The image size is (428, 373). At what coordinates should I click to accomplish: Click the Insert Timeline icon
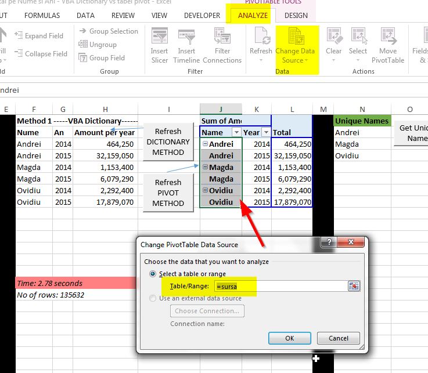[x=186, y=37]
